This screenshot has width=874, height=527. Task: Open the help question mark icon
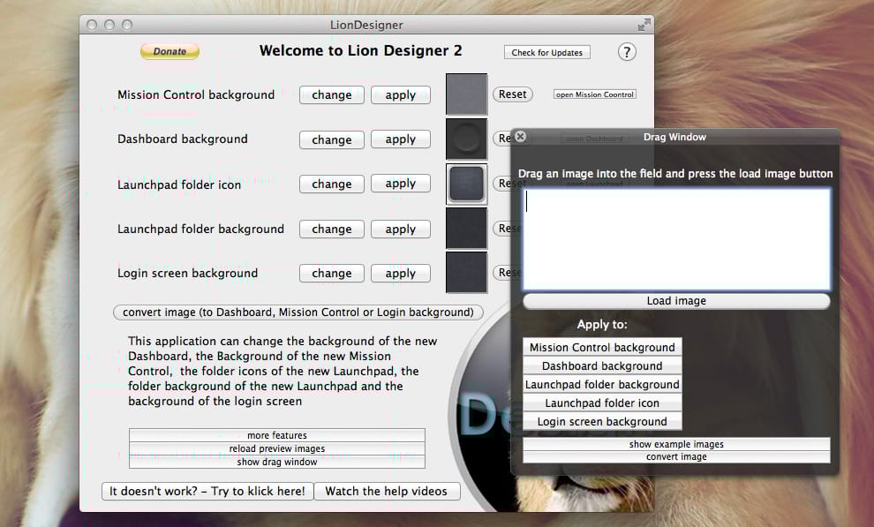click(627, 52)
